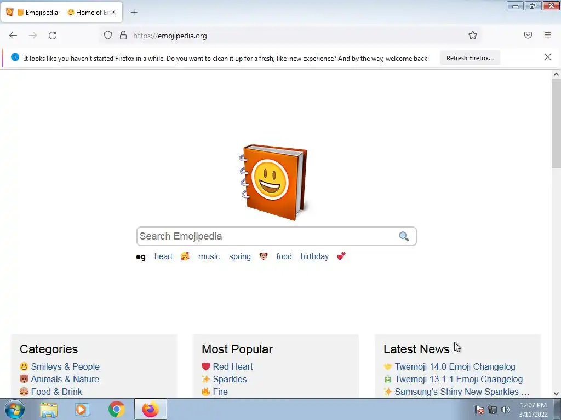Image resolution: width=561 pixels, height=420 pixels.
Task: Open the Sparkles popular emoji link
Action: (230, 379)
